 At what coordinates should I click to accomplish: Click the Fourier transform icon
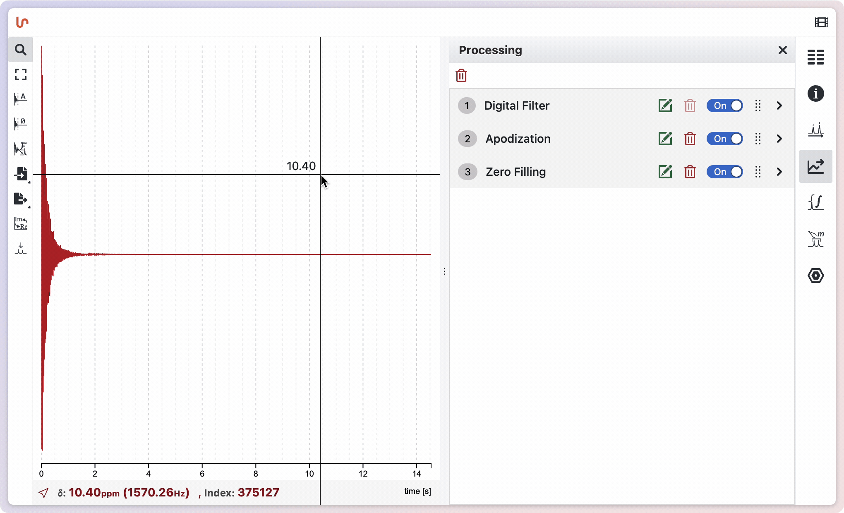pyautogui.click(x=20, y=149)
